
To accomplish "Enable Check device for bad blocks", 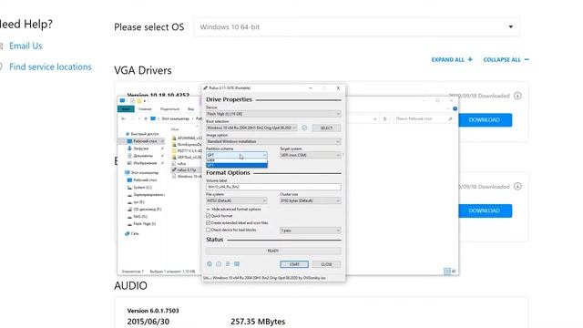I will coord(209,230).
